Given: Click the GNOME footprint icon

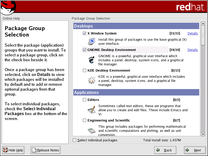Looking at the screenshot, I should pyautogui.click(x=91, y=60).
